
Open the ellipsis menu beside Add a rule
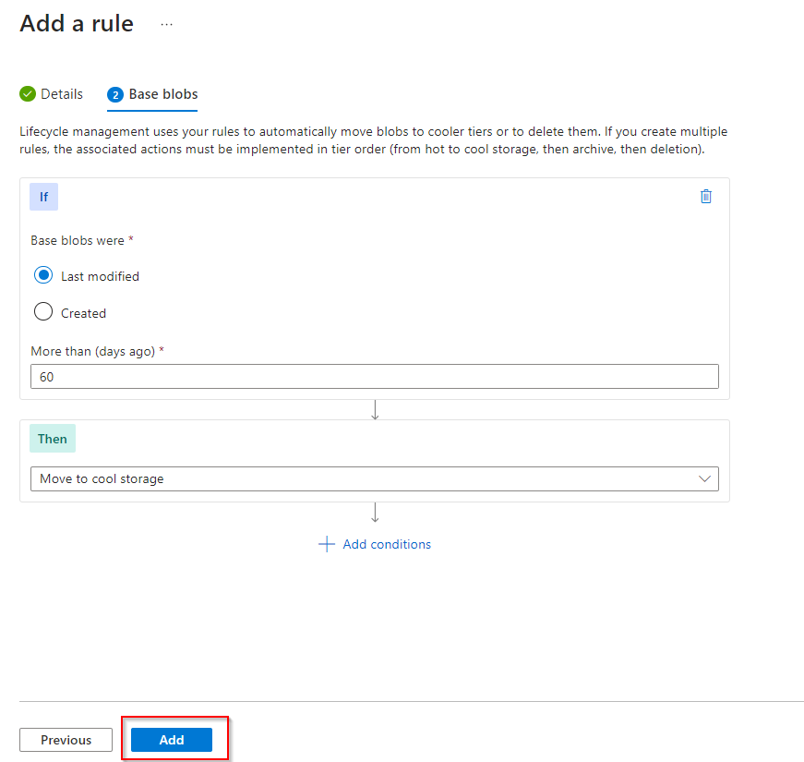pos(167,24)
